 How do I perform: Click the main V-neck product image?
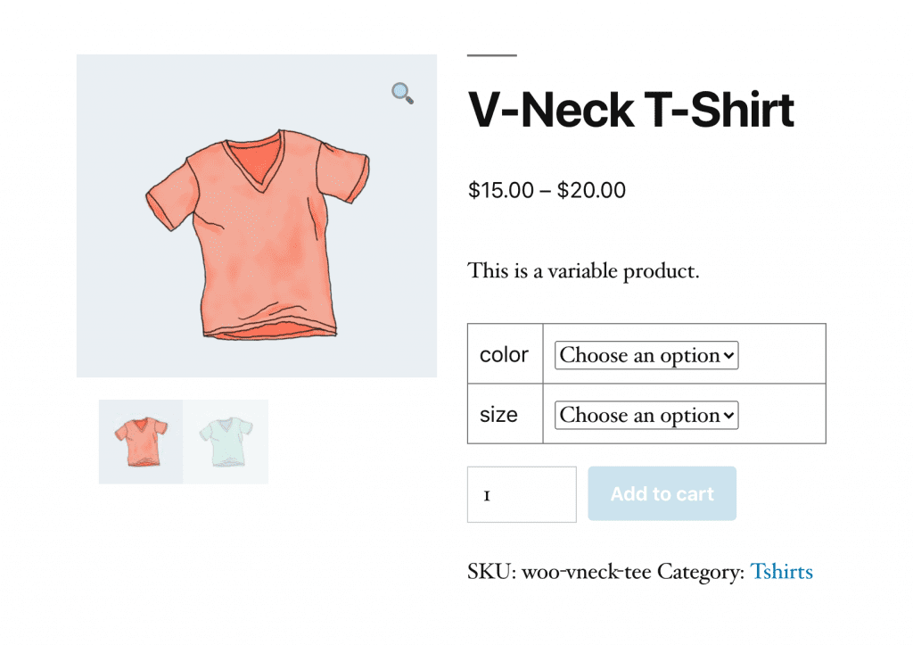pos(257,216)
